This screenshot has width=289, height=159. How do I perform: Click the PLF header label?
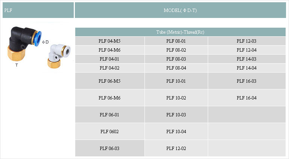coord(8,10)
